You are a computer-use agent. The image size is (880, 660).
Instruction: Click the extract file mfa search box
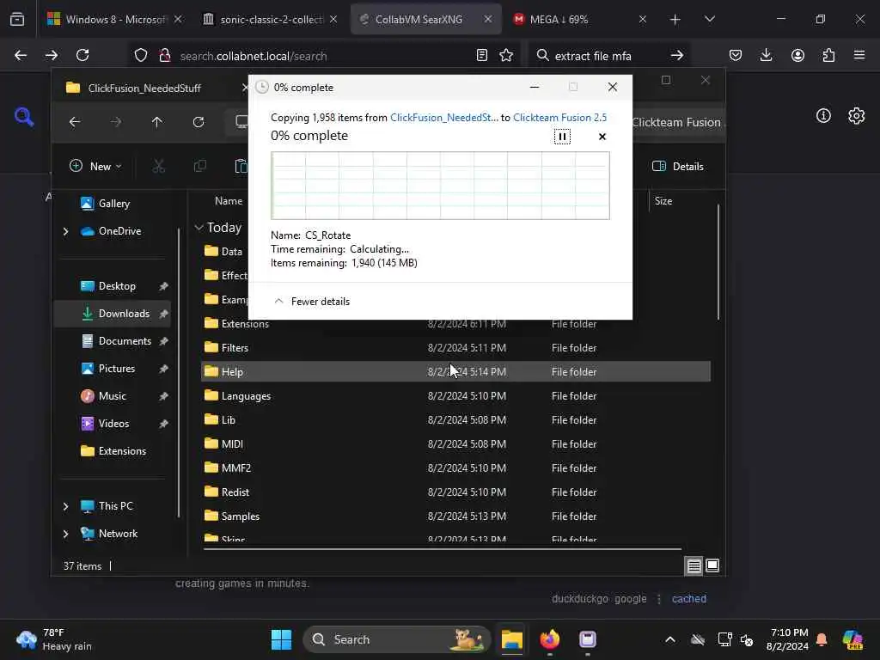point(608,56)
